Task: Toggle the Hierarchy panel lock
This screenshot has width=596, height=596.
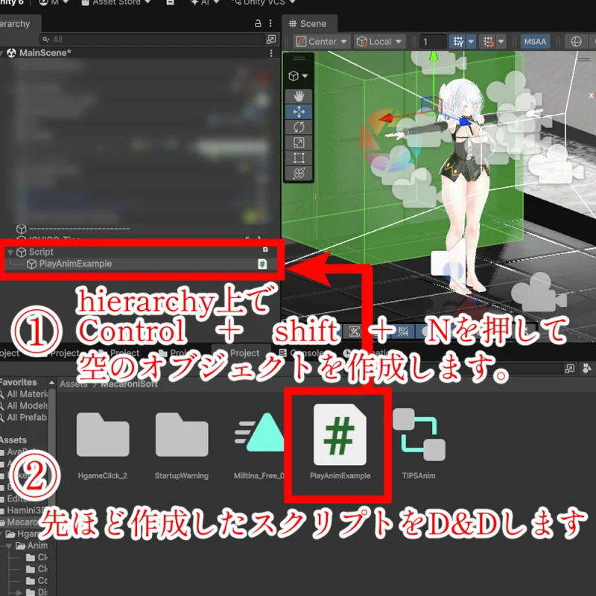Action: click(x=258, y=23)
